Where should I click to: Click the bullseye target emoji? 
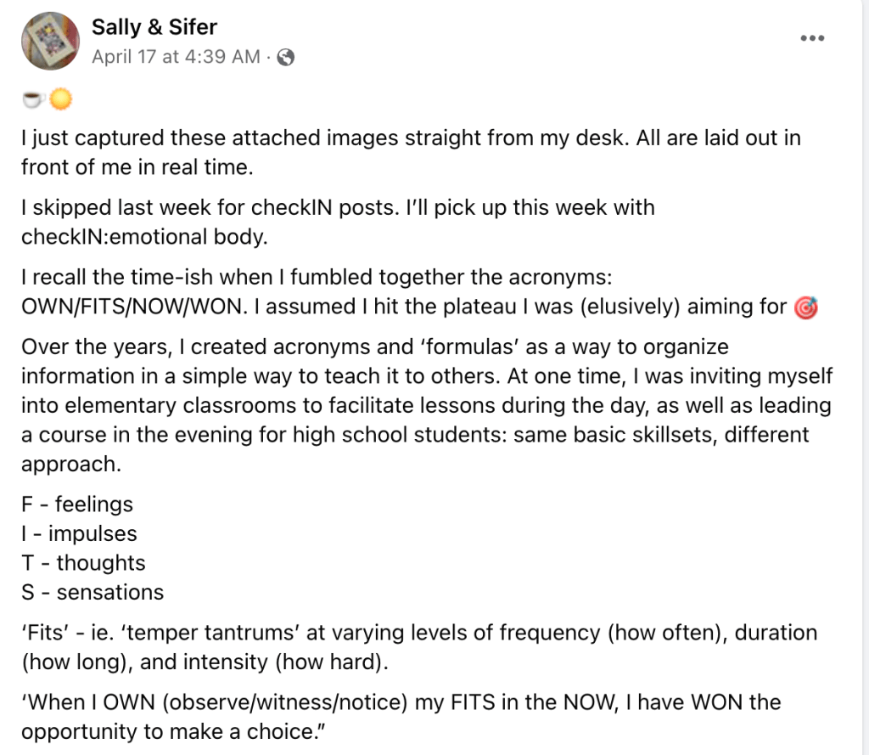[x=805, y=307]
